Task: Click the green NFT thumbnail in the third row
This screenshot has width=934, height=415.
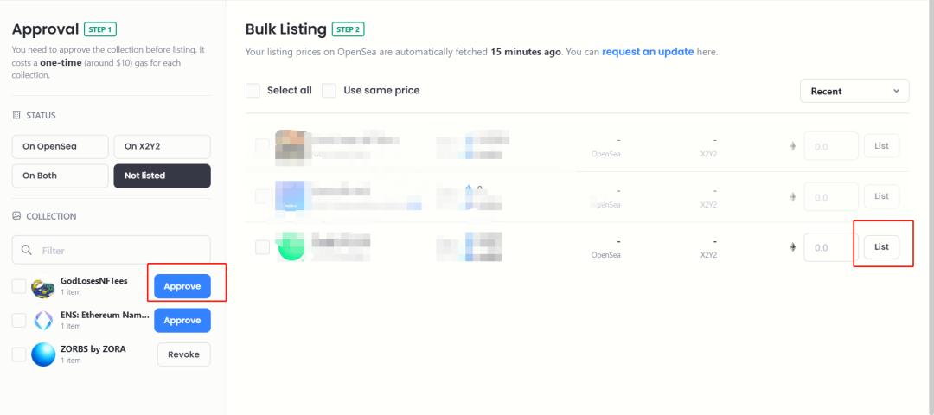Action: point(291,246)
